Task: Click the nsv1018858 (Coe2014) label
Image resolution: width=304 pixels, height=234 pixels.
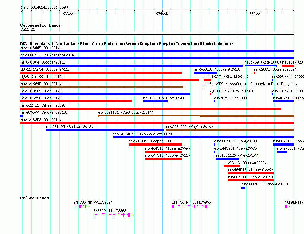Action: (41, 120)
